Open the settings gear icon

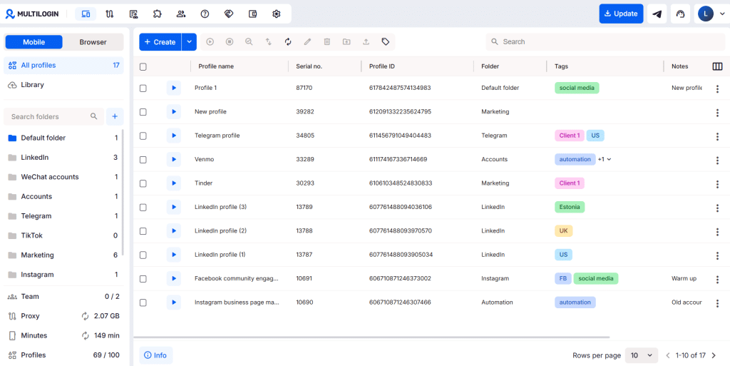click(x=277, y=14)
